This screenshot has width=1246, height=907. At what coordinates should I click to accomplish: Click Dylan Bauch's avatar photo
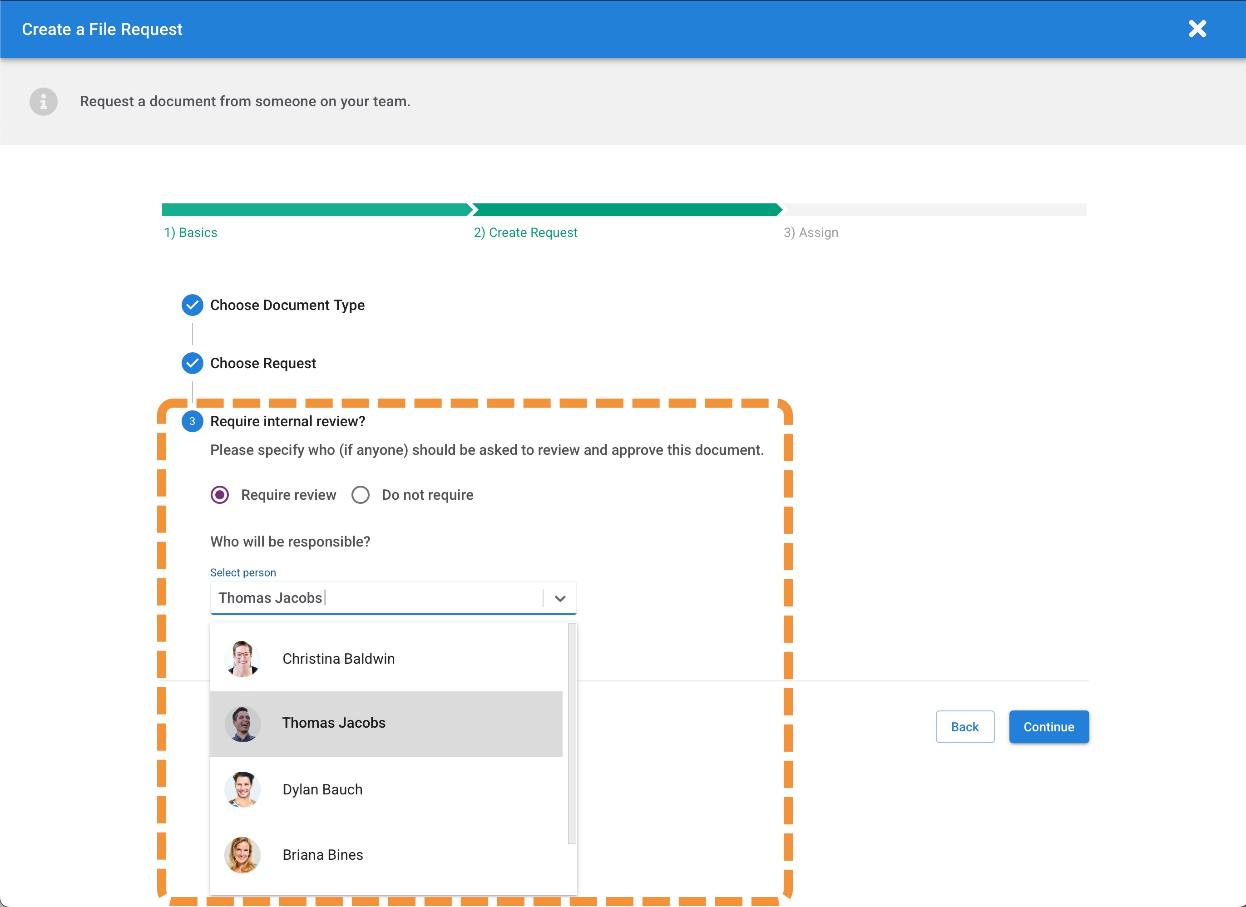pos(242,789)
